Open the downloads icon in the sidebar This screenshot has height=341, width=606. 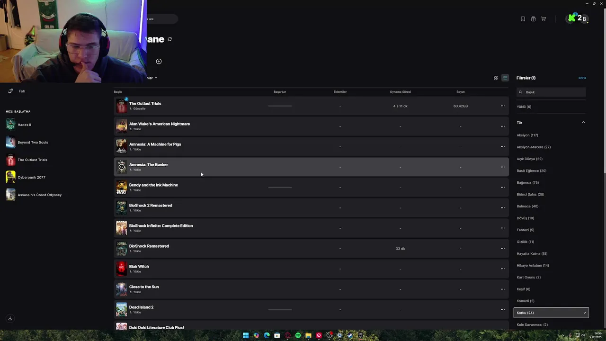(10, 318)
